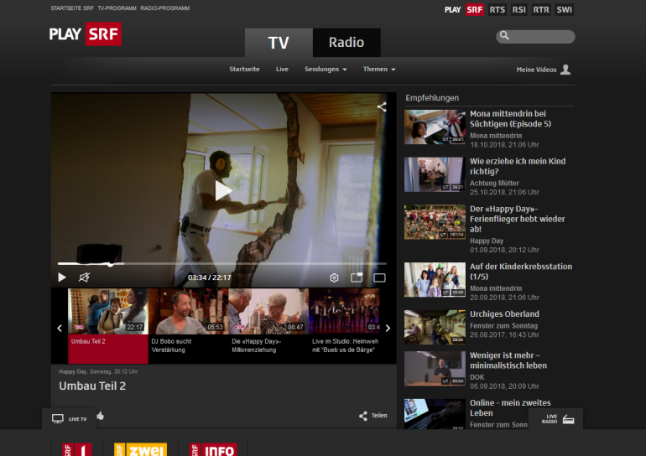646x456 pixels.
Task: Click Happy Day Samstag broadcast info
Action: [98, 371]
